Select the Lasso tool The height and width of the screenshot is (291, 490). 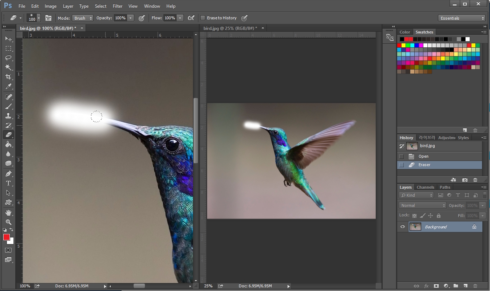8,58
